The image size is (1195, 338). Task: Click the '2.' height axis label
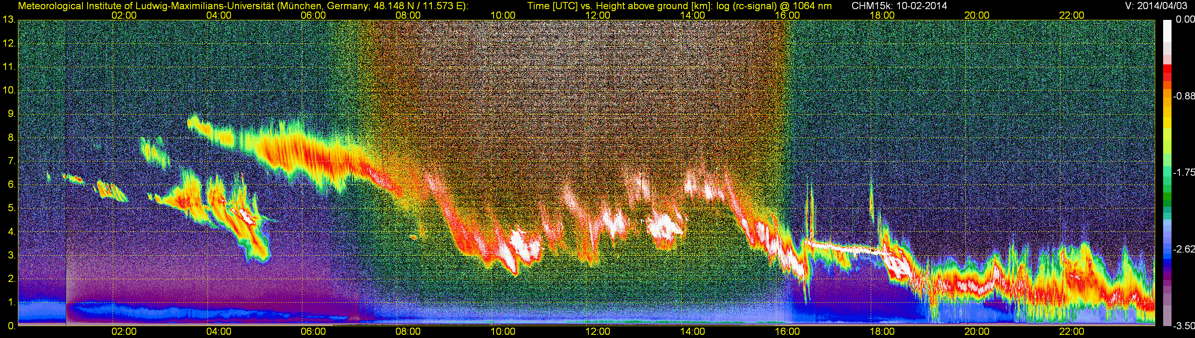11,279
